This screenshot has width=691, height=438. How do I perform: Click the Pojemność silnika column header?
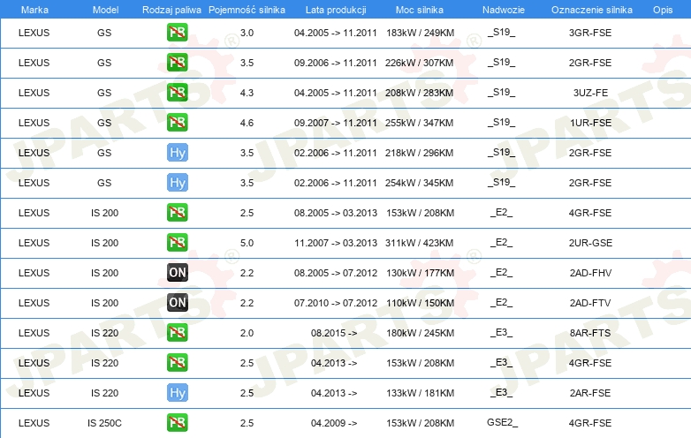pos(247,10)
